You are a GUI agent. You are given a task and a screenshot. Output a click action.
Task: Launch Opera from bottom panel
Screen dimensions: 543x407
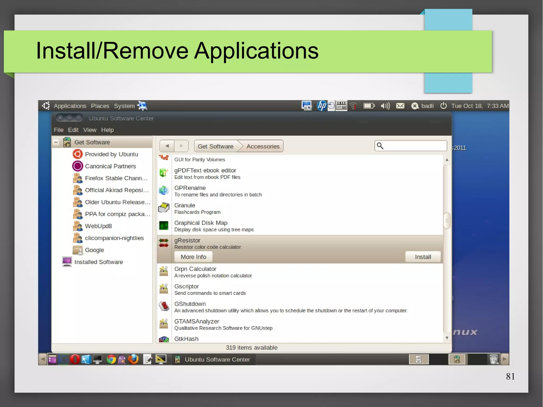tap(75, 359)
